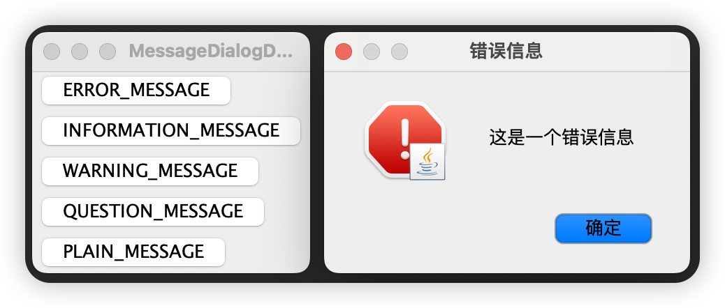Choose the PLAIN_MESSAGE button

[133, 252]
